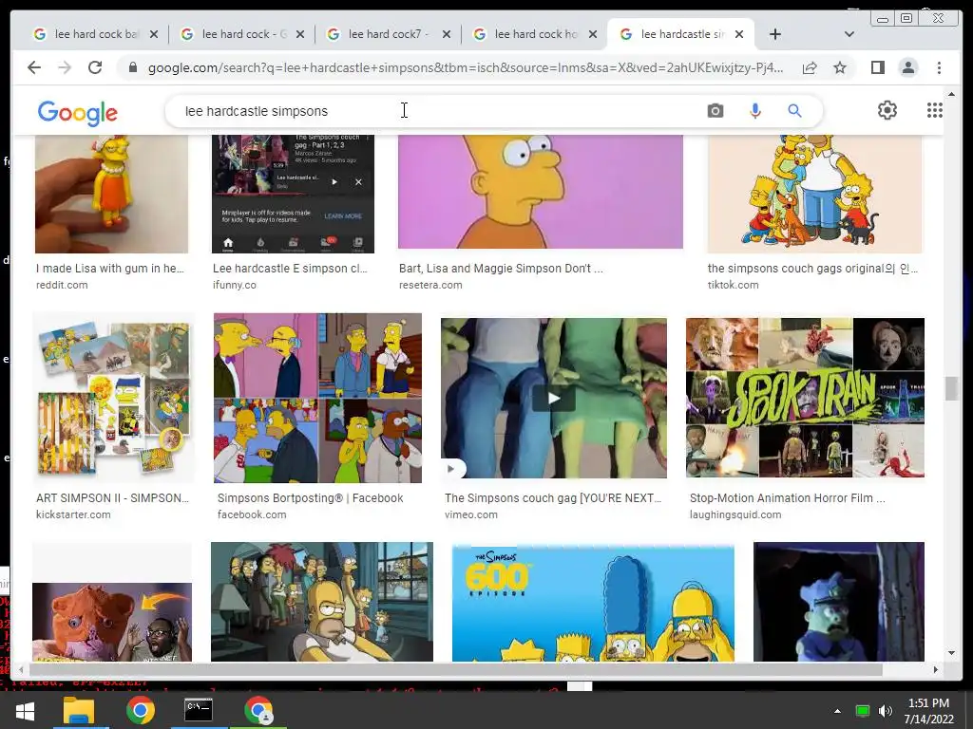Click the horizontal scrollbar right arrow
The image size is (973, 729).
(935, 669)
